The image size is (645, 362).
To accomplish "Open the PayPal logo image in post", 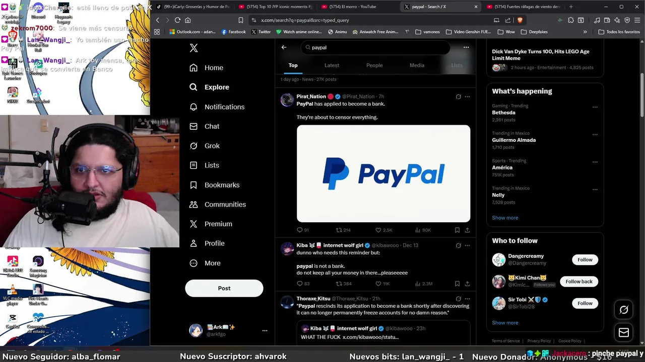I will click(x=383, y=173).
